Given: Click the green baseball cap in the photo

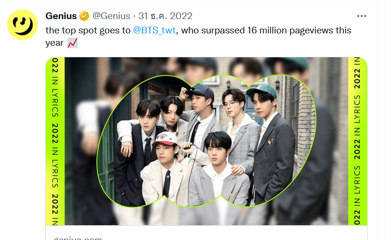Looking at the screenshot, I should coord(262,91).
